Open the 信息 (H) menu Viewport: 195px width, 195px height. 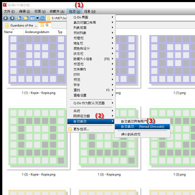click(x=90, y=11)
